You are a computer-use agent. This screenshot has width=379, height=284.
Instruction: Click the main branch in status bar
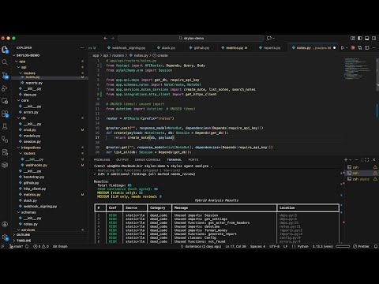click(16, 246)
